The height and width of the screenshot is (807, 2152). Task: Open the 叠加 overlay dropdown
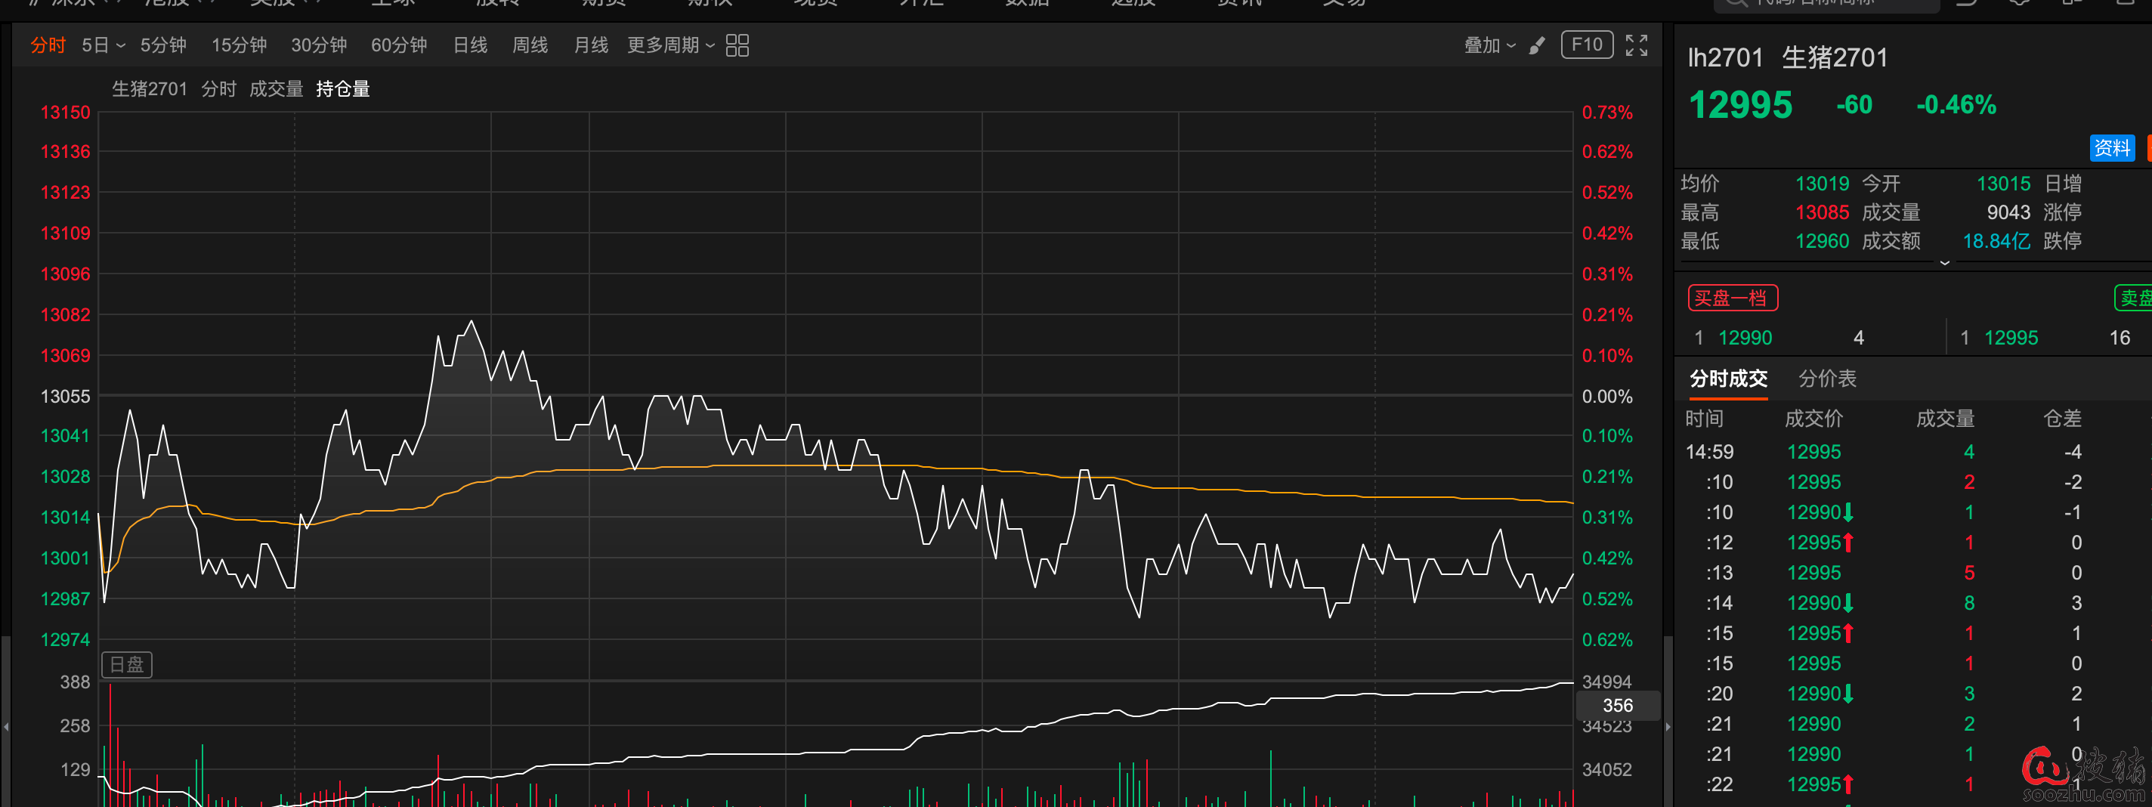(x=1489, y=45)
